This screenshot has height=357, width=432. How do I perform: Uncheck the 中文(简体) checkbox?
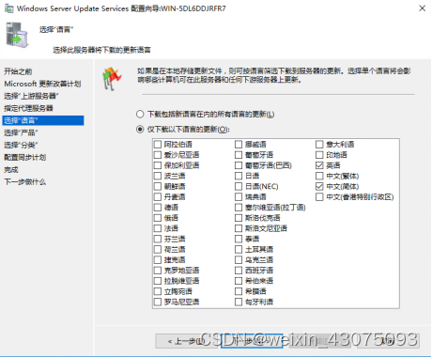[x=319, y=187]
